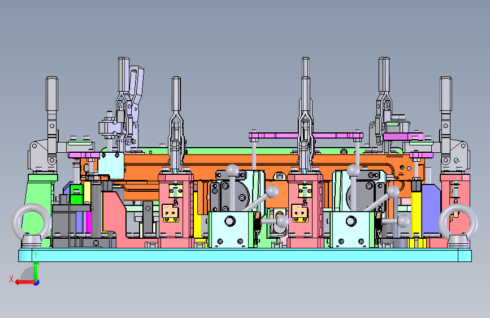Click the blue Z axis dot on the triad
The width and height of the screenshot is (490, 318).
[37, 282]
